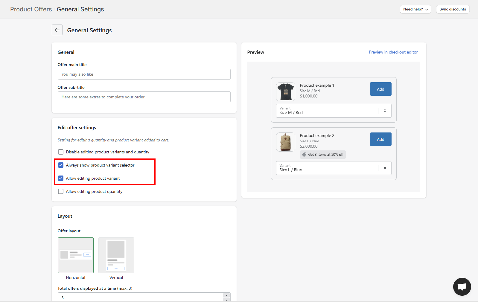Click the $2,000.00 price text
This screenshot has width=478, height=302.
(x=309, y=146)
